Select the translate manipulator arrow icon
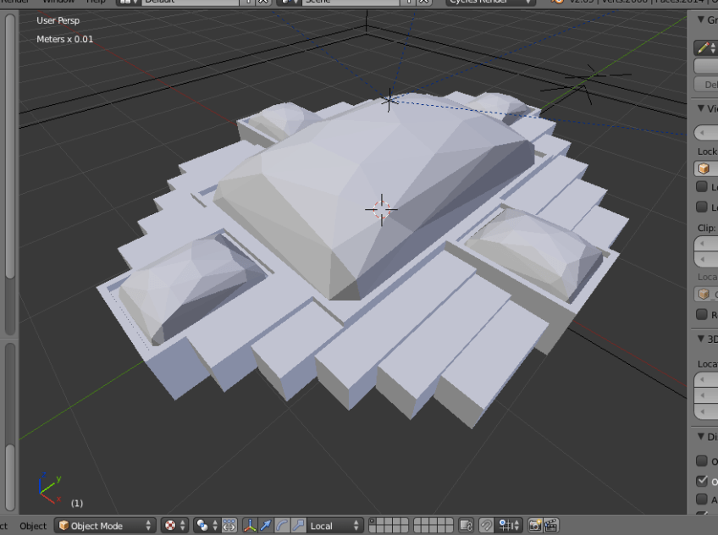The height and width of the screenshot is (535, 718). pos(267,526)
